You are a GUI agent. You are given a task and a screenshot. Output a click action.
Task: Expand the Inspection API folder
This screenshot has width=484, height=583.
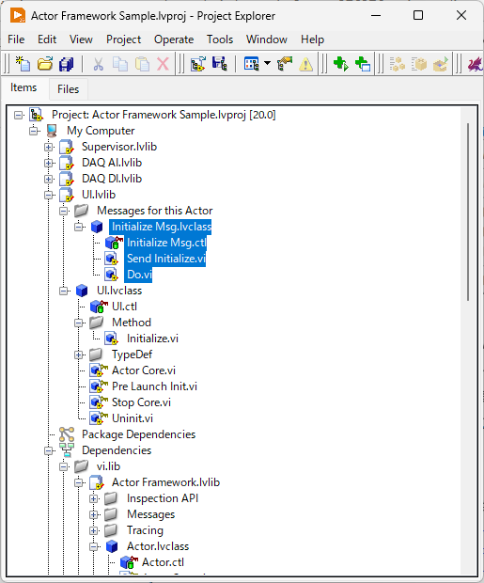94,498
